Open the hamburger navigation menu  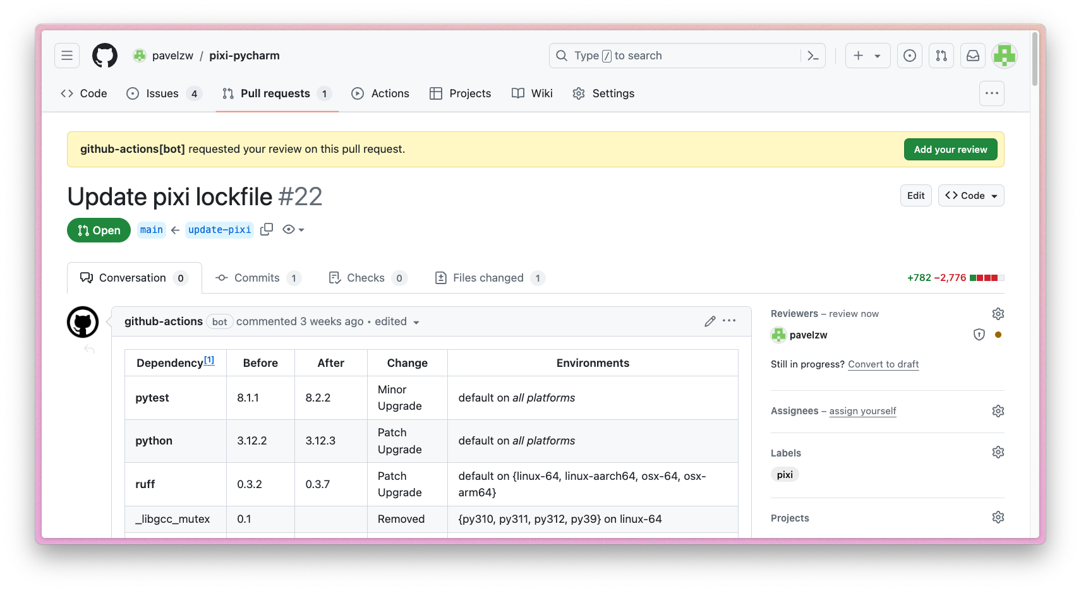(67, 56)
